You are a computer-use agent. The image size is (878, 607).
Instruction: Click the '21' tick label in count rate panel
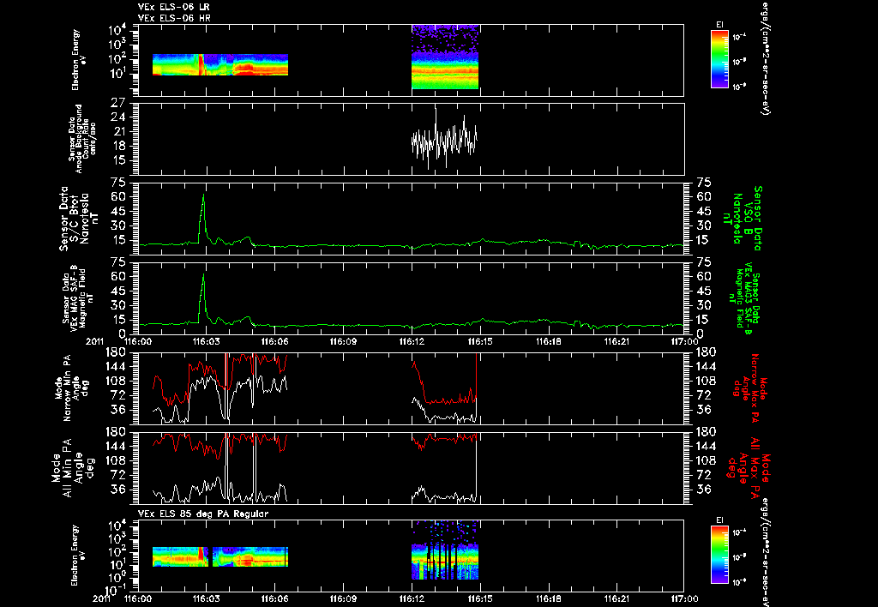coord(118,131)
